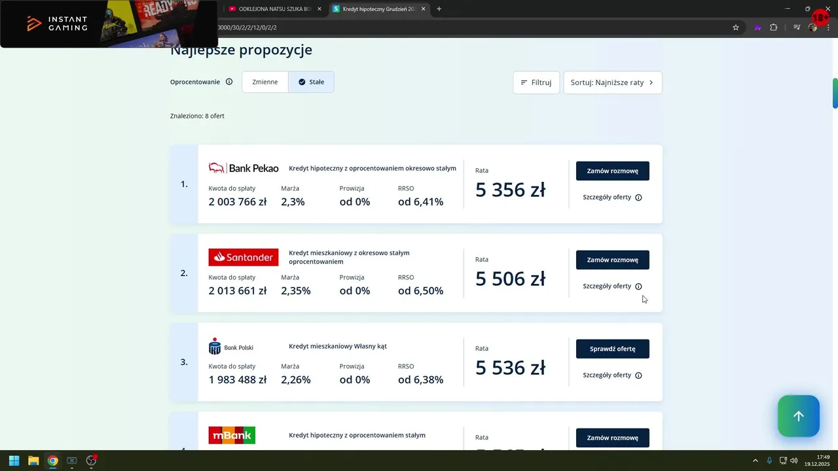This screenshot has height=471, width=838.
Task: Open Sortuj: Najniższe raty dropdown
Action: 613,82
